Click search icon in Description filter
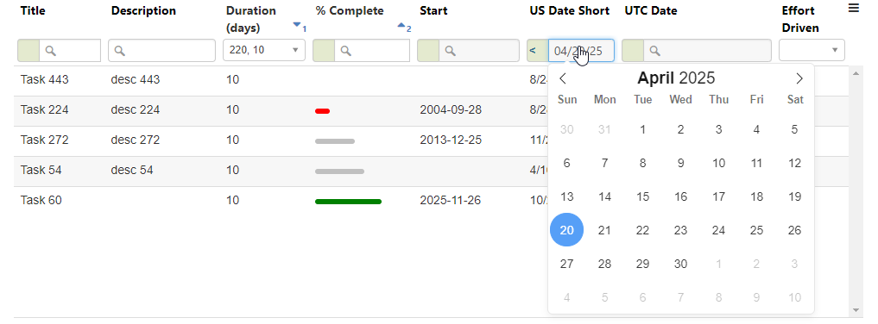 [x=119, y=51]
